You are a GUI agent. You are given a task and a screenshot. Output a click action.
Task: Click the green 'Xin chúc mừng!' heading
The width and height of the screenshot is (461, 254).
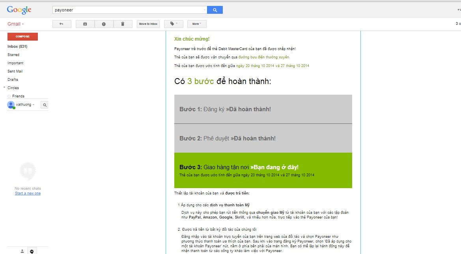pyautogui.click(x=192, y=39)
